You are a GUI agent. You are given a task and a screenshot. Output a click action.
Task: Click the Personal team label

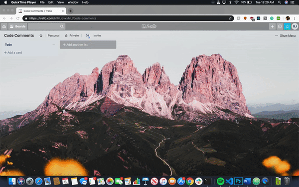point(53,35)
